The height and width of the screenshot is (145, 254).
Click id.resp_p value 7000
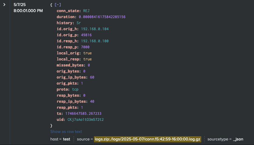85,47
